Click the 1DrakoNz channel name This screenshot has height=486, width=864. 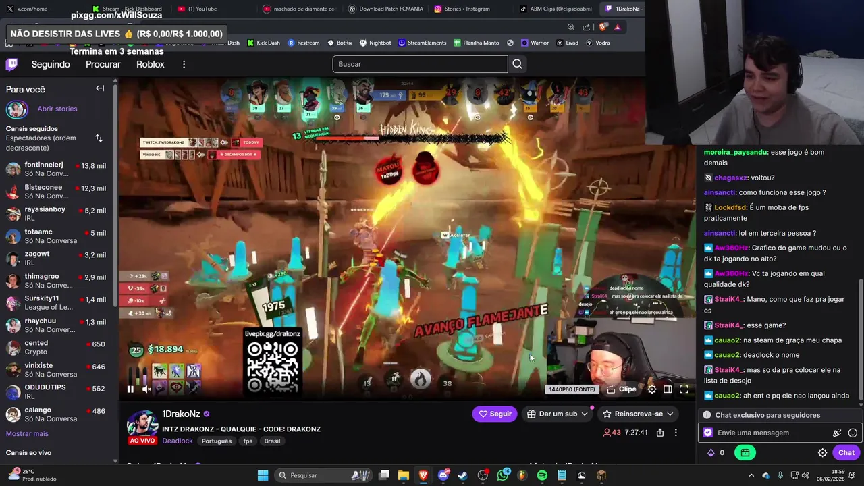pos(181,414)
